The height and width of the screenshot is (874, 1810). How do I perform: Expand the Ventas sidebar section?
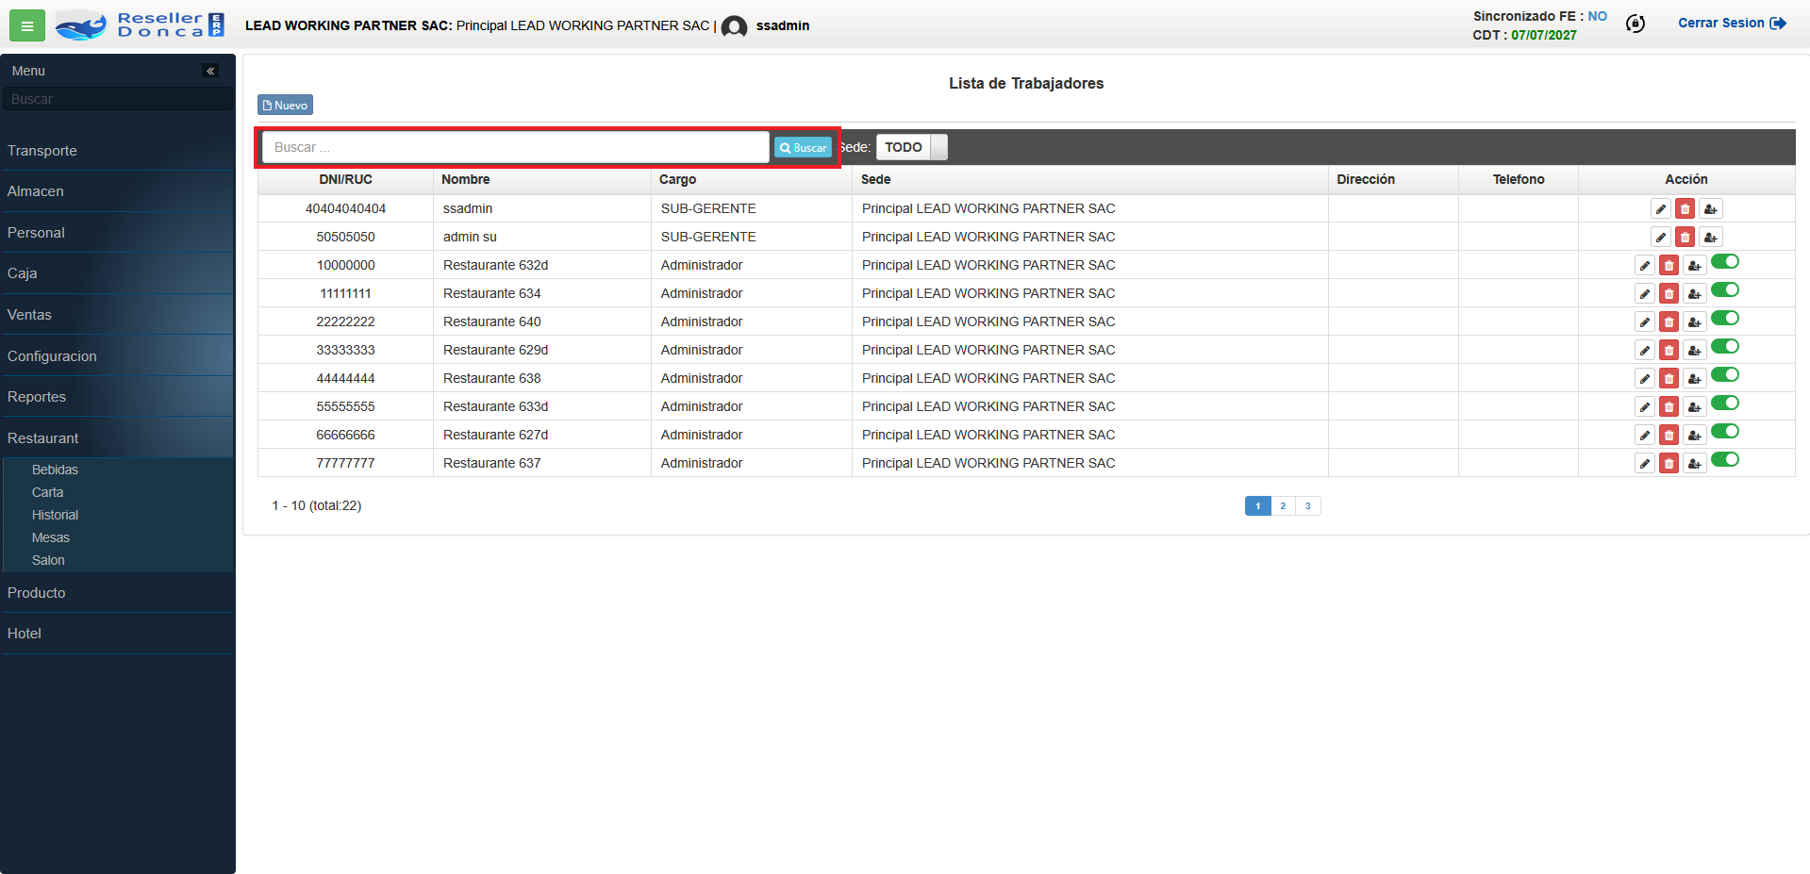29,315
